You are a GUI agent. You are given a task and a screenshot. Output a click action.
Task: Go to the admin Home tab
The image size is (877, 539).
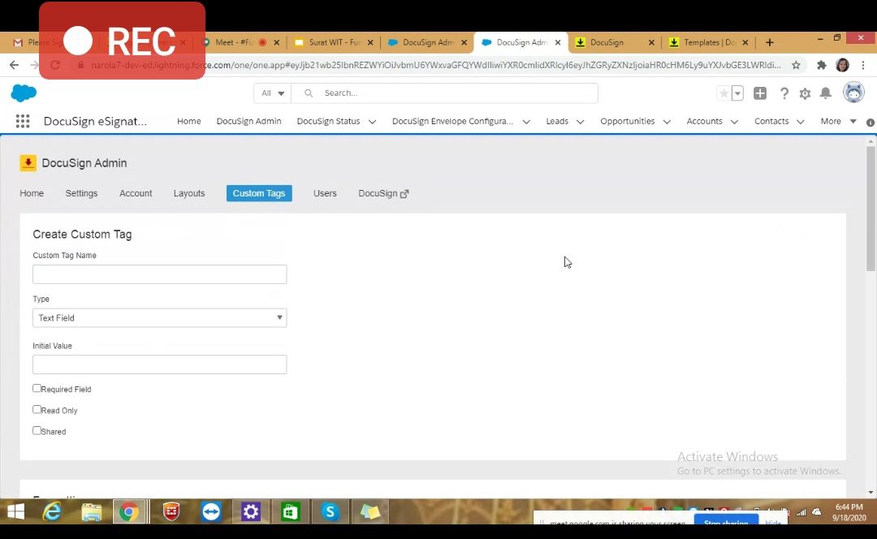click(x=32, y=193)
